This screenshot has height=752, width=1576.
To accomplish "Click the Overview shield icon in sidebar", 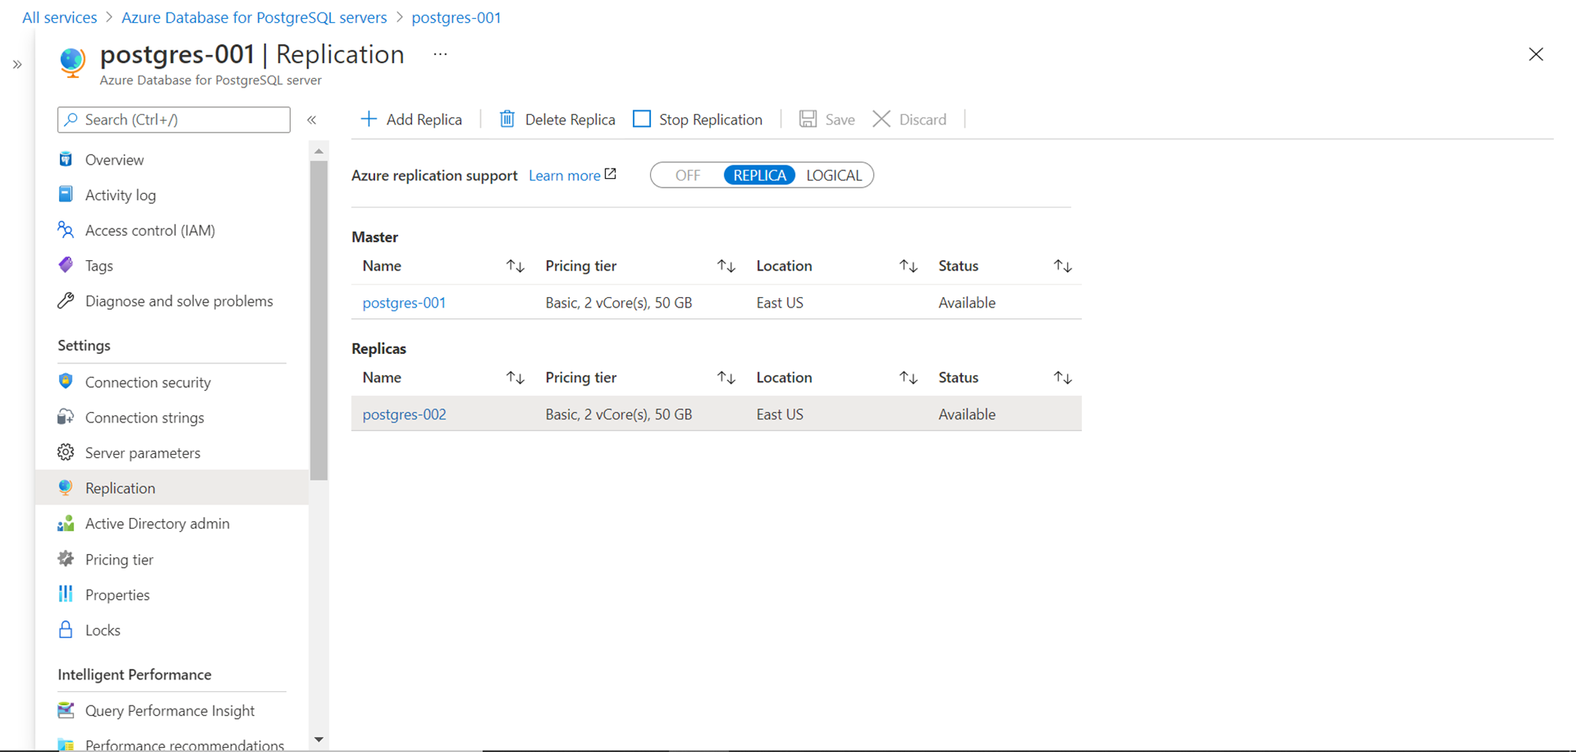I will point(66,159).
